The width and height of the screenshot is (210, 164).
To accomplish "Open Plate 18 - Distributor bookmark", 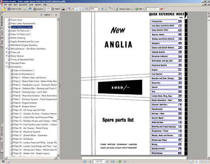I will click(x=23, y=139).
